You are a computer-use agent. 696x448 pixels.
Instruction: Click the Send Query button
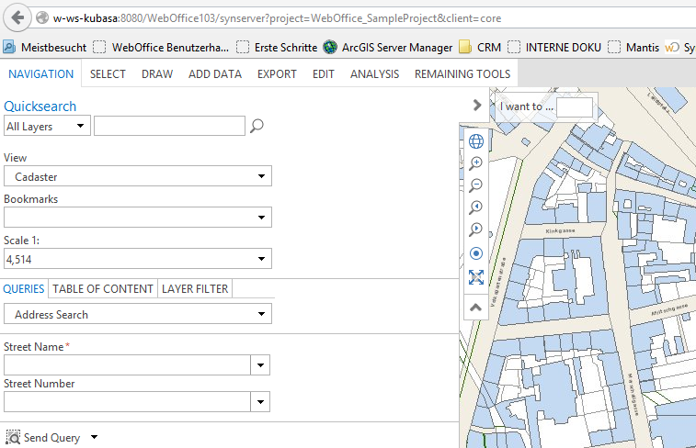pyautogui.click(x=44, y=438)
